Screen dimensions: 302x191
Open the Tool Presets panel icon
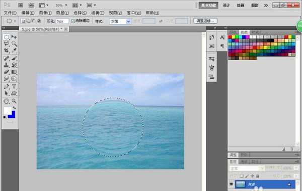212,59
